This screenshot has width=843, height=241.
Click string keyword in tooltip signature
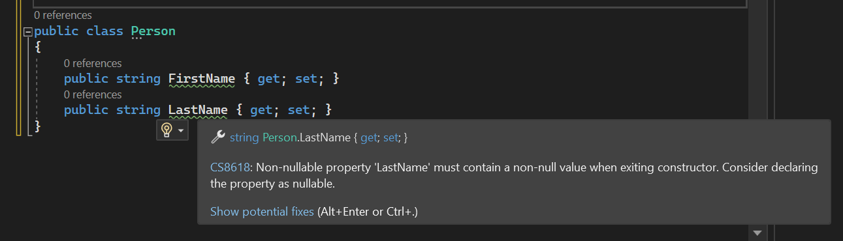pos(245,137)
